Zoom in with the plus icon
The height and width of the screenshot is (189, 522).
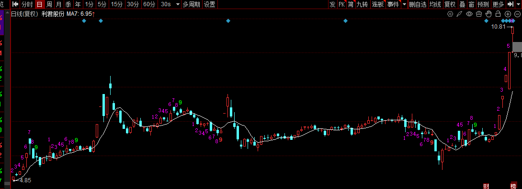pyautogui.click(x=508, y=14)
